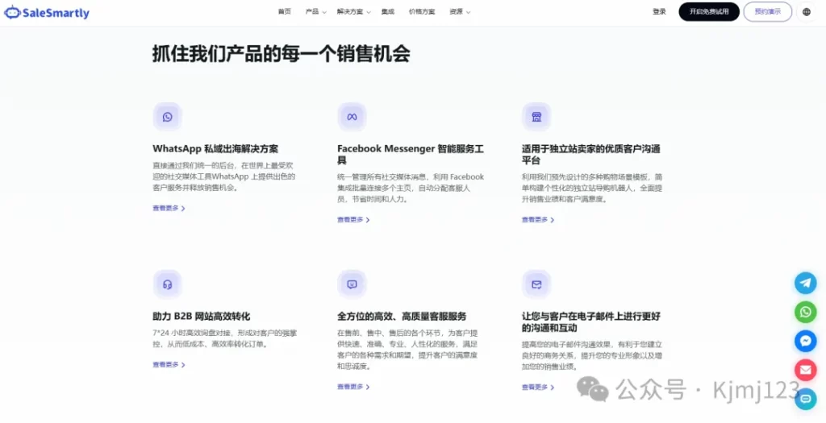The width and height of the screenshot is (826, 423).
Task: Click the Facebook Messenger Meta icon
Action: tap(352, 117)
